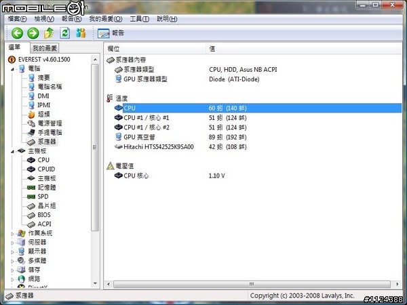Select the 顯示器 monitor icon
This screenshot has width=407, height=305.
click(x=21, y=251)
